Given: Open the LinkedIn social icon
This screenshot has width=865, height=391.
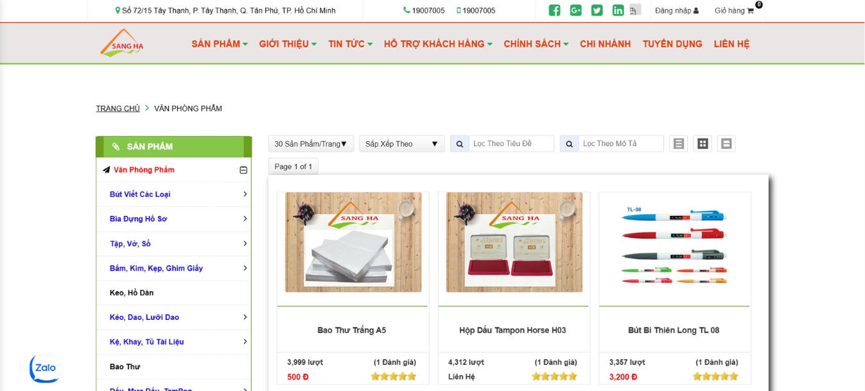Looking at the screenshot, I should point(618,10).
